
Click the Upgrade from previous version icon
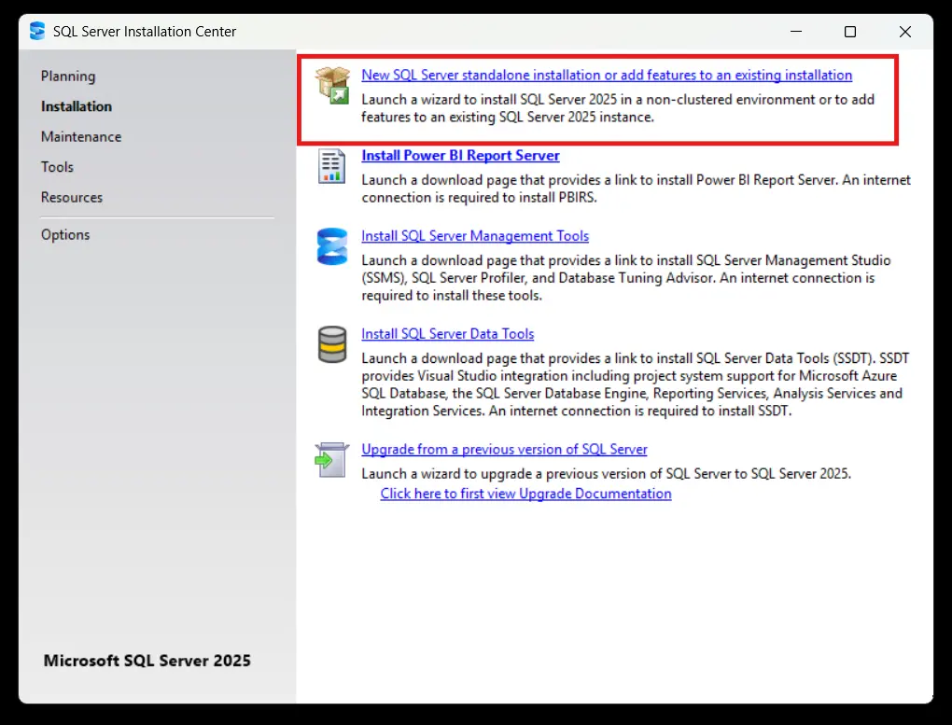332,460
